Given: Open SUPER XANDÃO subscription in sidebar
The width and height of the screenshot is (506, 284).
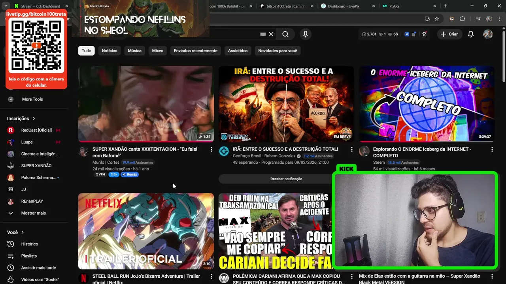Looking at the screenshot, I should [36, 166].
